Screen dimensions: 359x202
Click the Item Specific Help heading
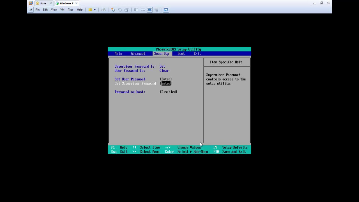(226, 62)
